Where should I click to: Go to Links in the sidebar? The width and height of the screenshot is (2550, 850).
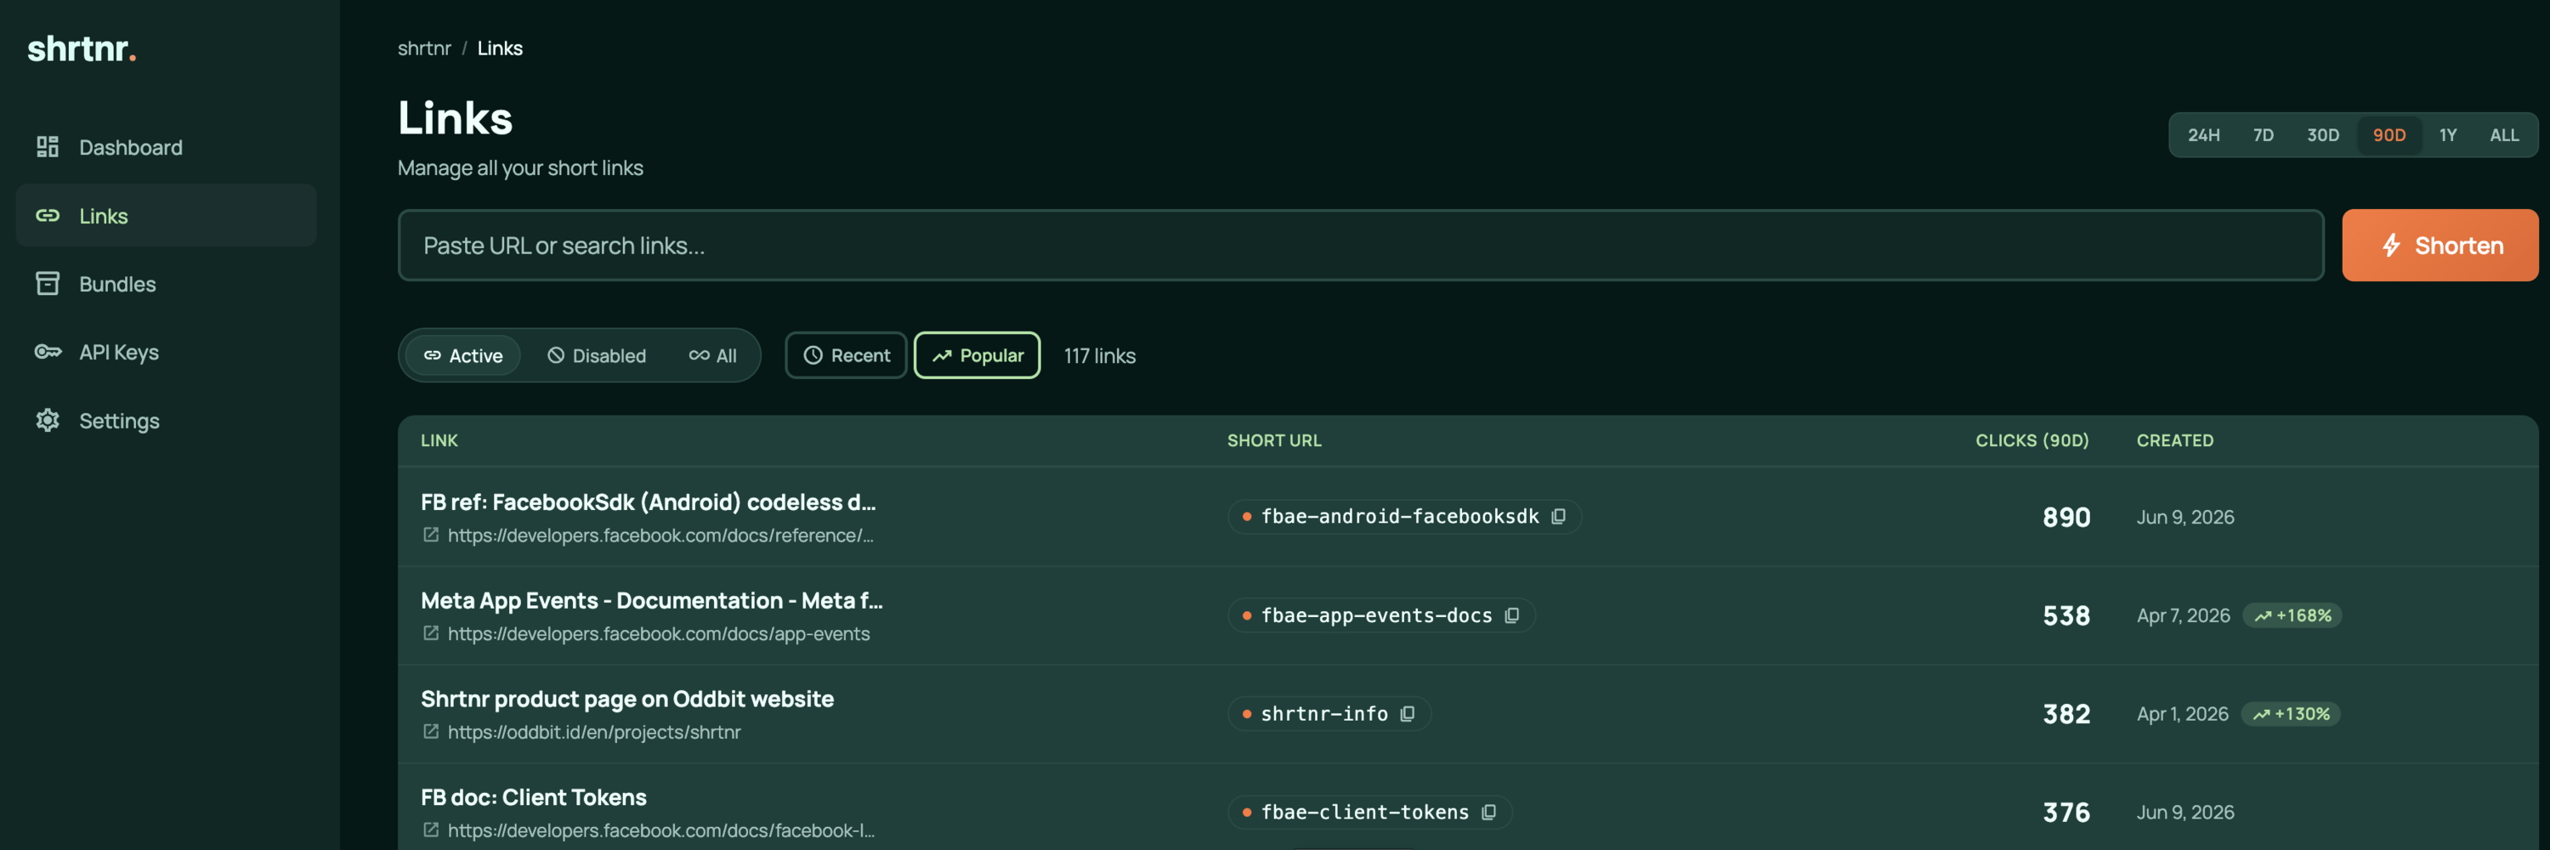167,216
